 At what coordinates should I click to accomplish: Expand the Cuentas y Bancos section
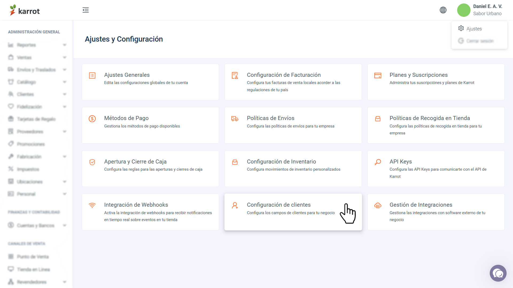click(37, 225)
